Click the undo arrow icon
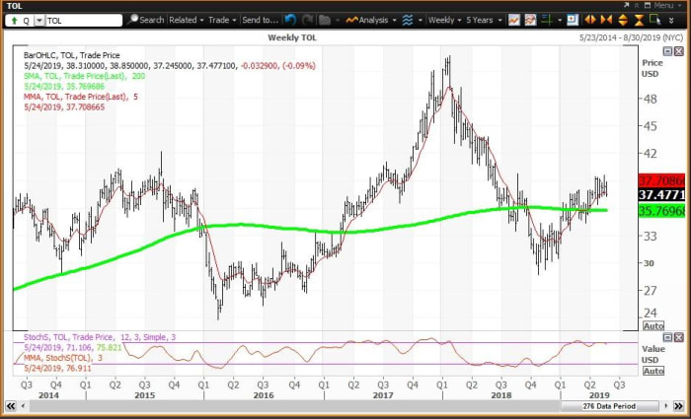Viewport: 691px width, 419px height. click(289, 20)
